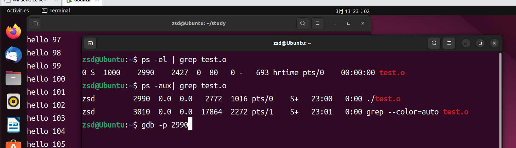
Task: Open Thunderbird Mail from the dock
Action: click(x=14, y=55)
